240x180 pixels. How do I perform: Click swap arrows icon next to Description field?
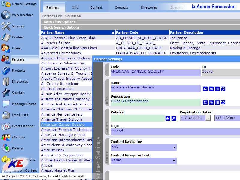205,102
